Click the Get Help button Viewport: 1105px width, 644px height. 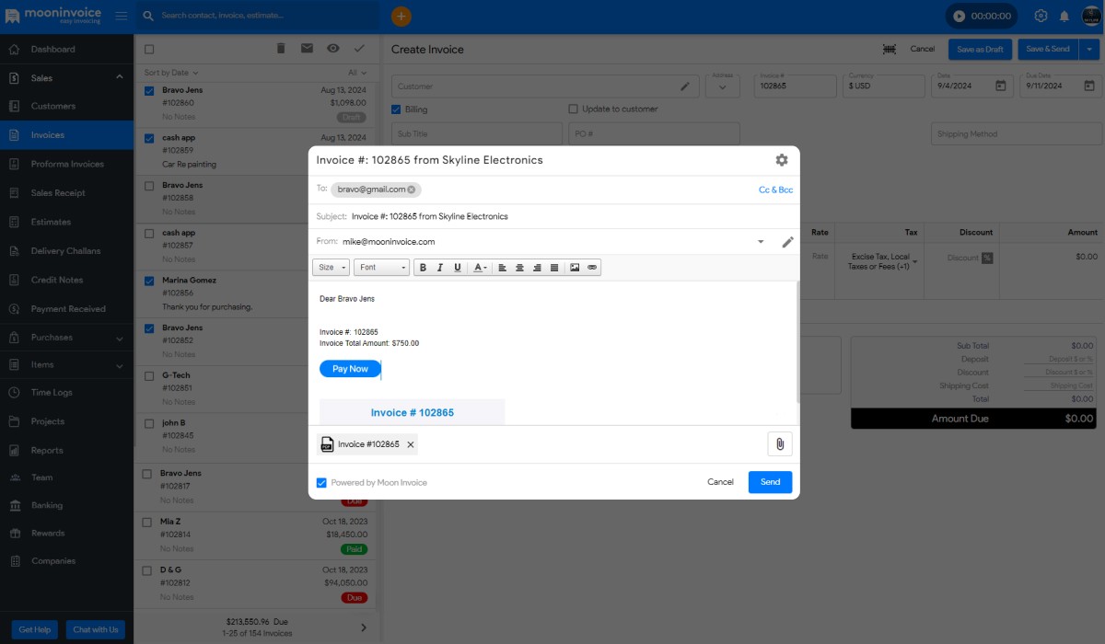[35, 629]
